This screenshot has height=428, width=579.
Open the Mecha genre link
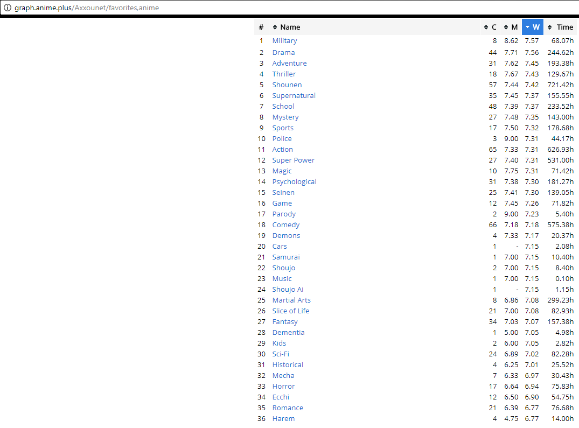[283, 375]
